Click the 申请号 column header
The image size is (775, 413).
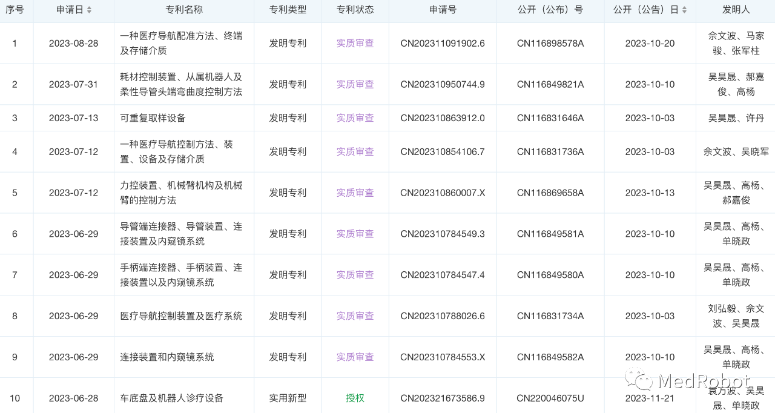443,10
